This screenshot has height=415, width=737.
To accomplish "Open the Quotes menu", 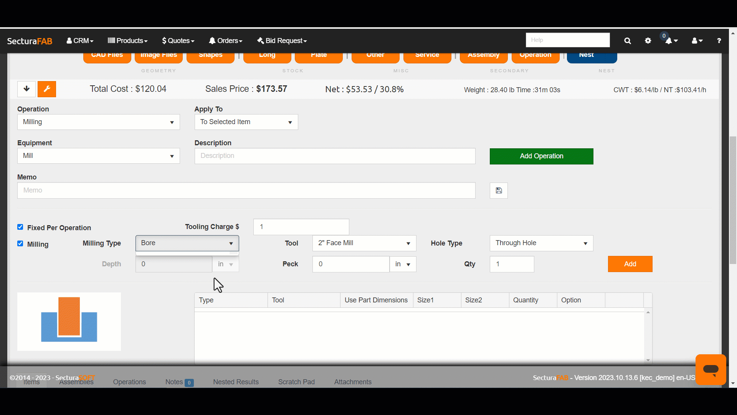I will [178, 41].
